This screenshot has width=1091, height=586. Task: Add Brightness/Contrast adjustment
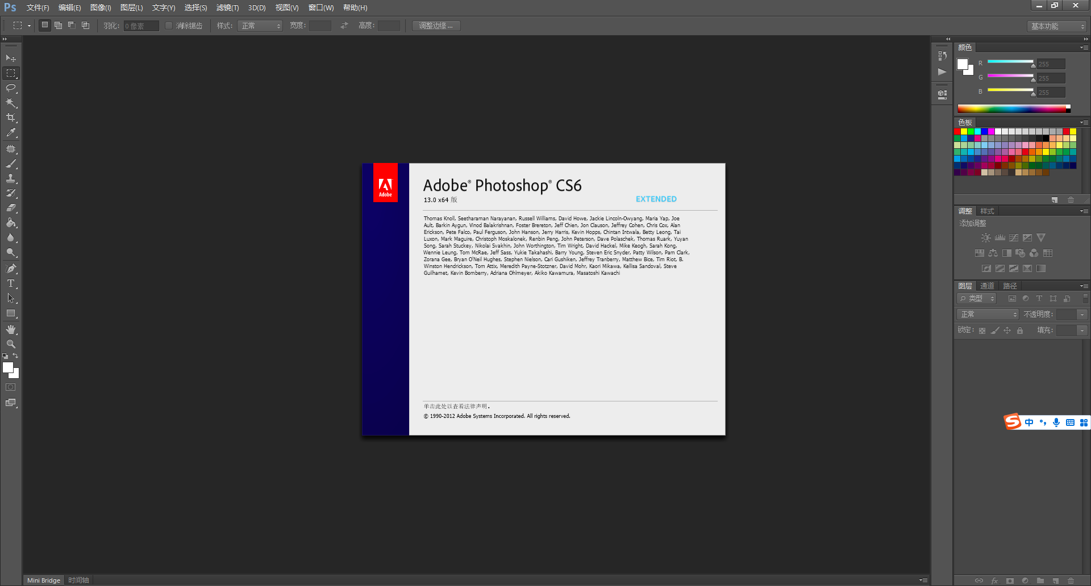(x=986, y=238)
